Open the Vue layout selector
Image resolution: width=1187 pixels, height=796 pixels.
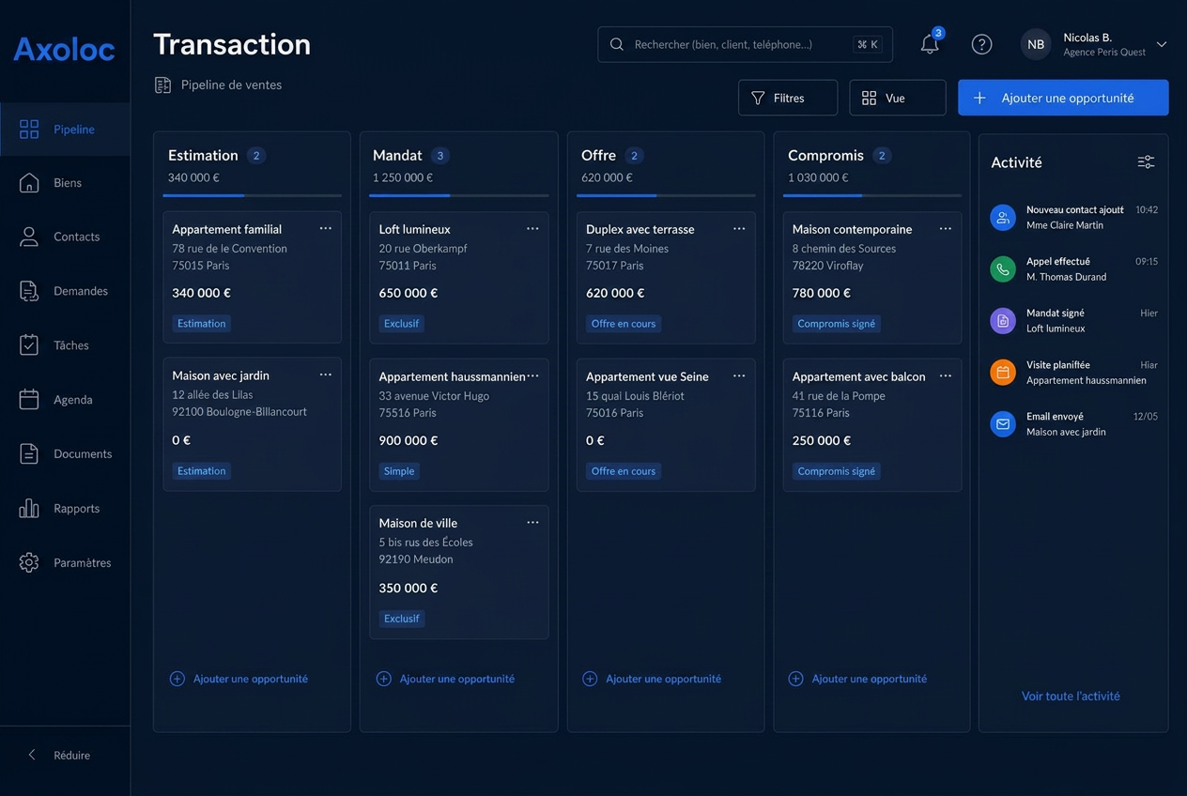897,98
